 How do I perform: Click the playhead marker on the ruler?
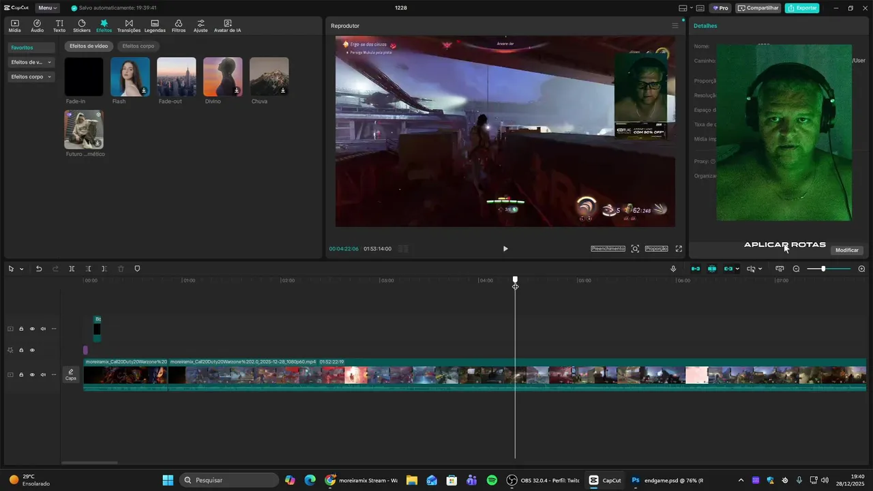coord(515,280)
